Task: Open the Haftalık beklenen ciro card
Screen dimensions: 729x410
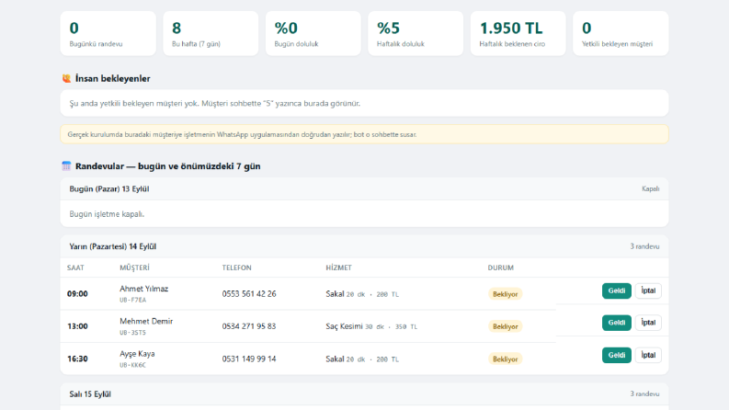Action: pyautogui.click(x=518, y=33)
